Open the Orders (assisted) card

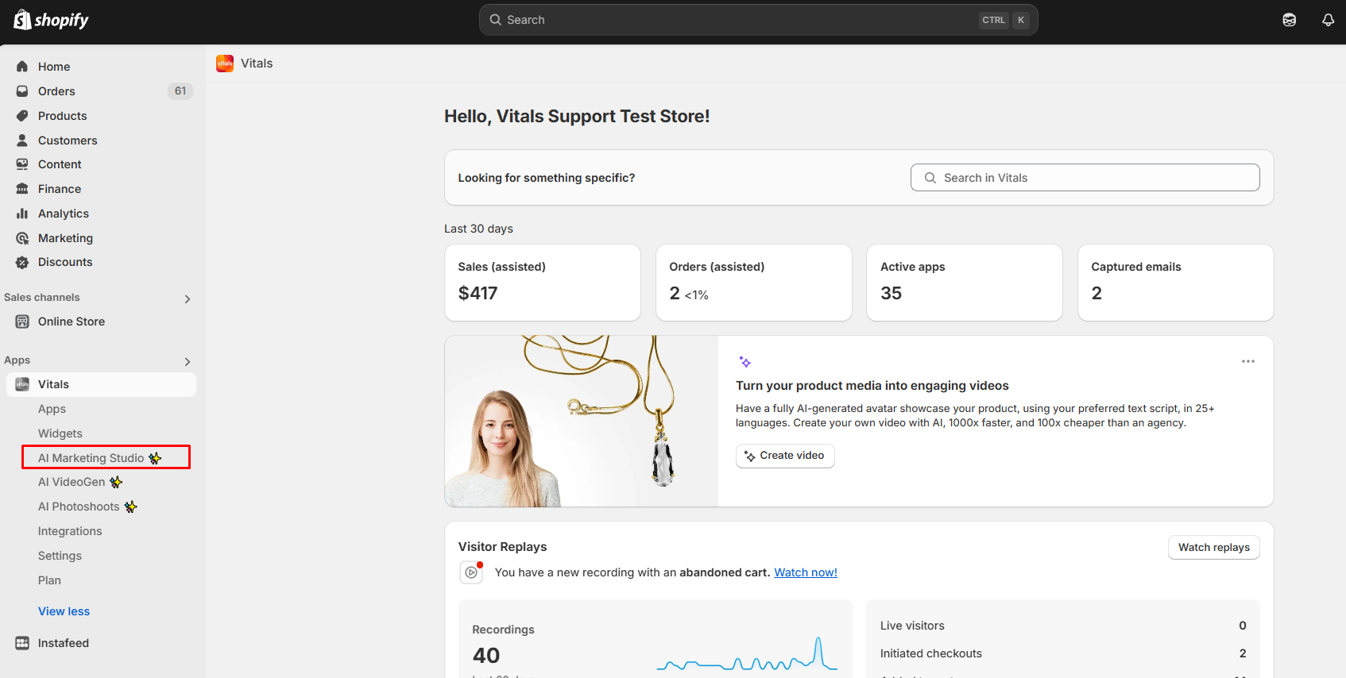tap(754, 283)
